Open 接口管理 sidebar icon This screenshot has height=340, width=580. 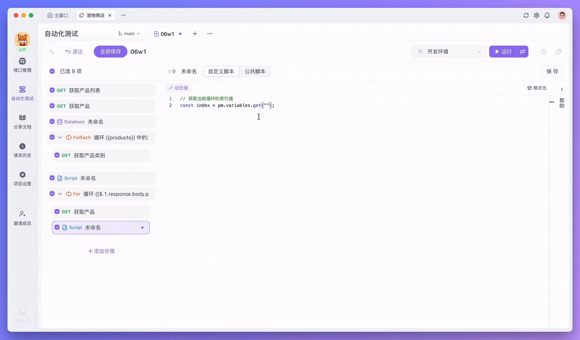(22, 62)
